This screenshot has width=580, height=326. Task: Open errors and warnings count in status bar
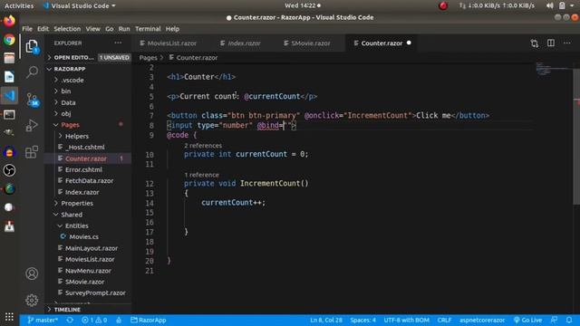pyautogui.click(x=94, y=320)
